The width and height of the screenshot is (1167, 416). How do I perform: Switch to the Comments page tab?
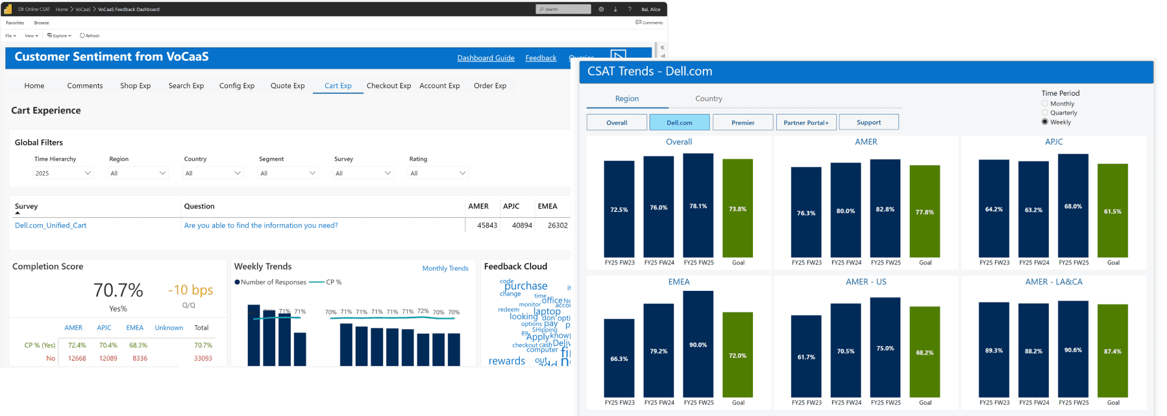85,86
